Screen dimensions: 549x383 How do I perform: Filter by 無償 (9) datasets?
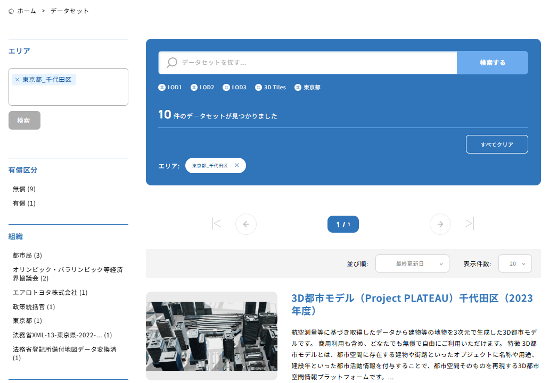(x=24, y=189)
